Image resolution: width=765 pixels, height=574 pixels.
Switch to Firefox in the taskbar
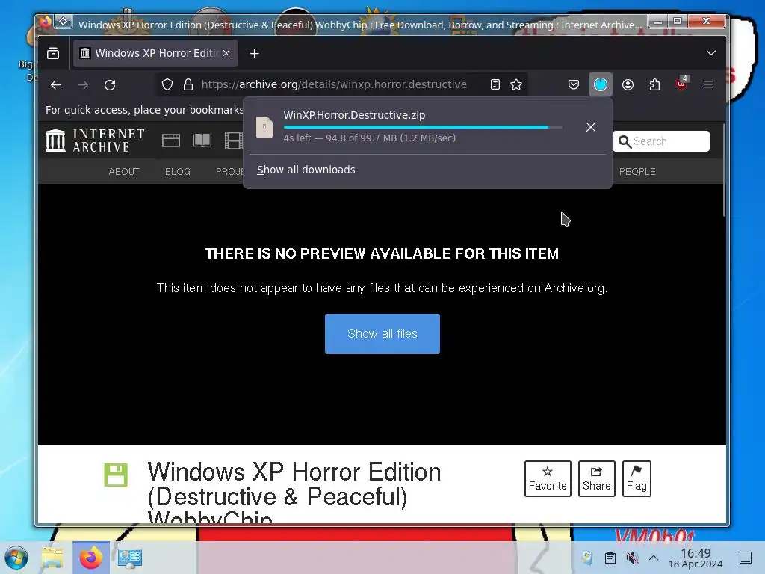[91, 558]
